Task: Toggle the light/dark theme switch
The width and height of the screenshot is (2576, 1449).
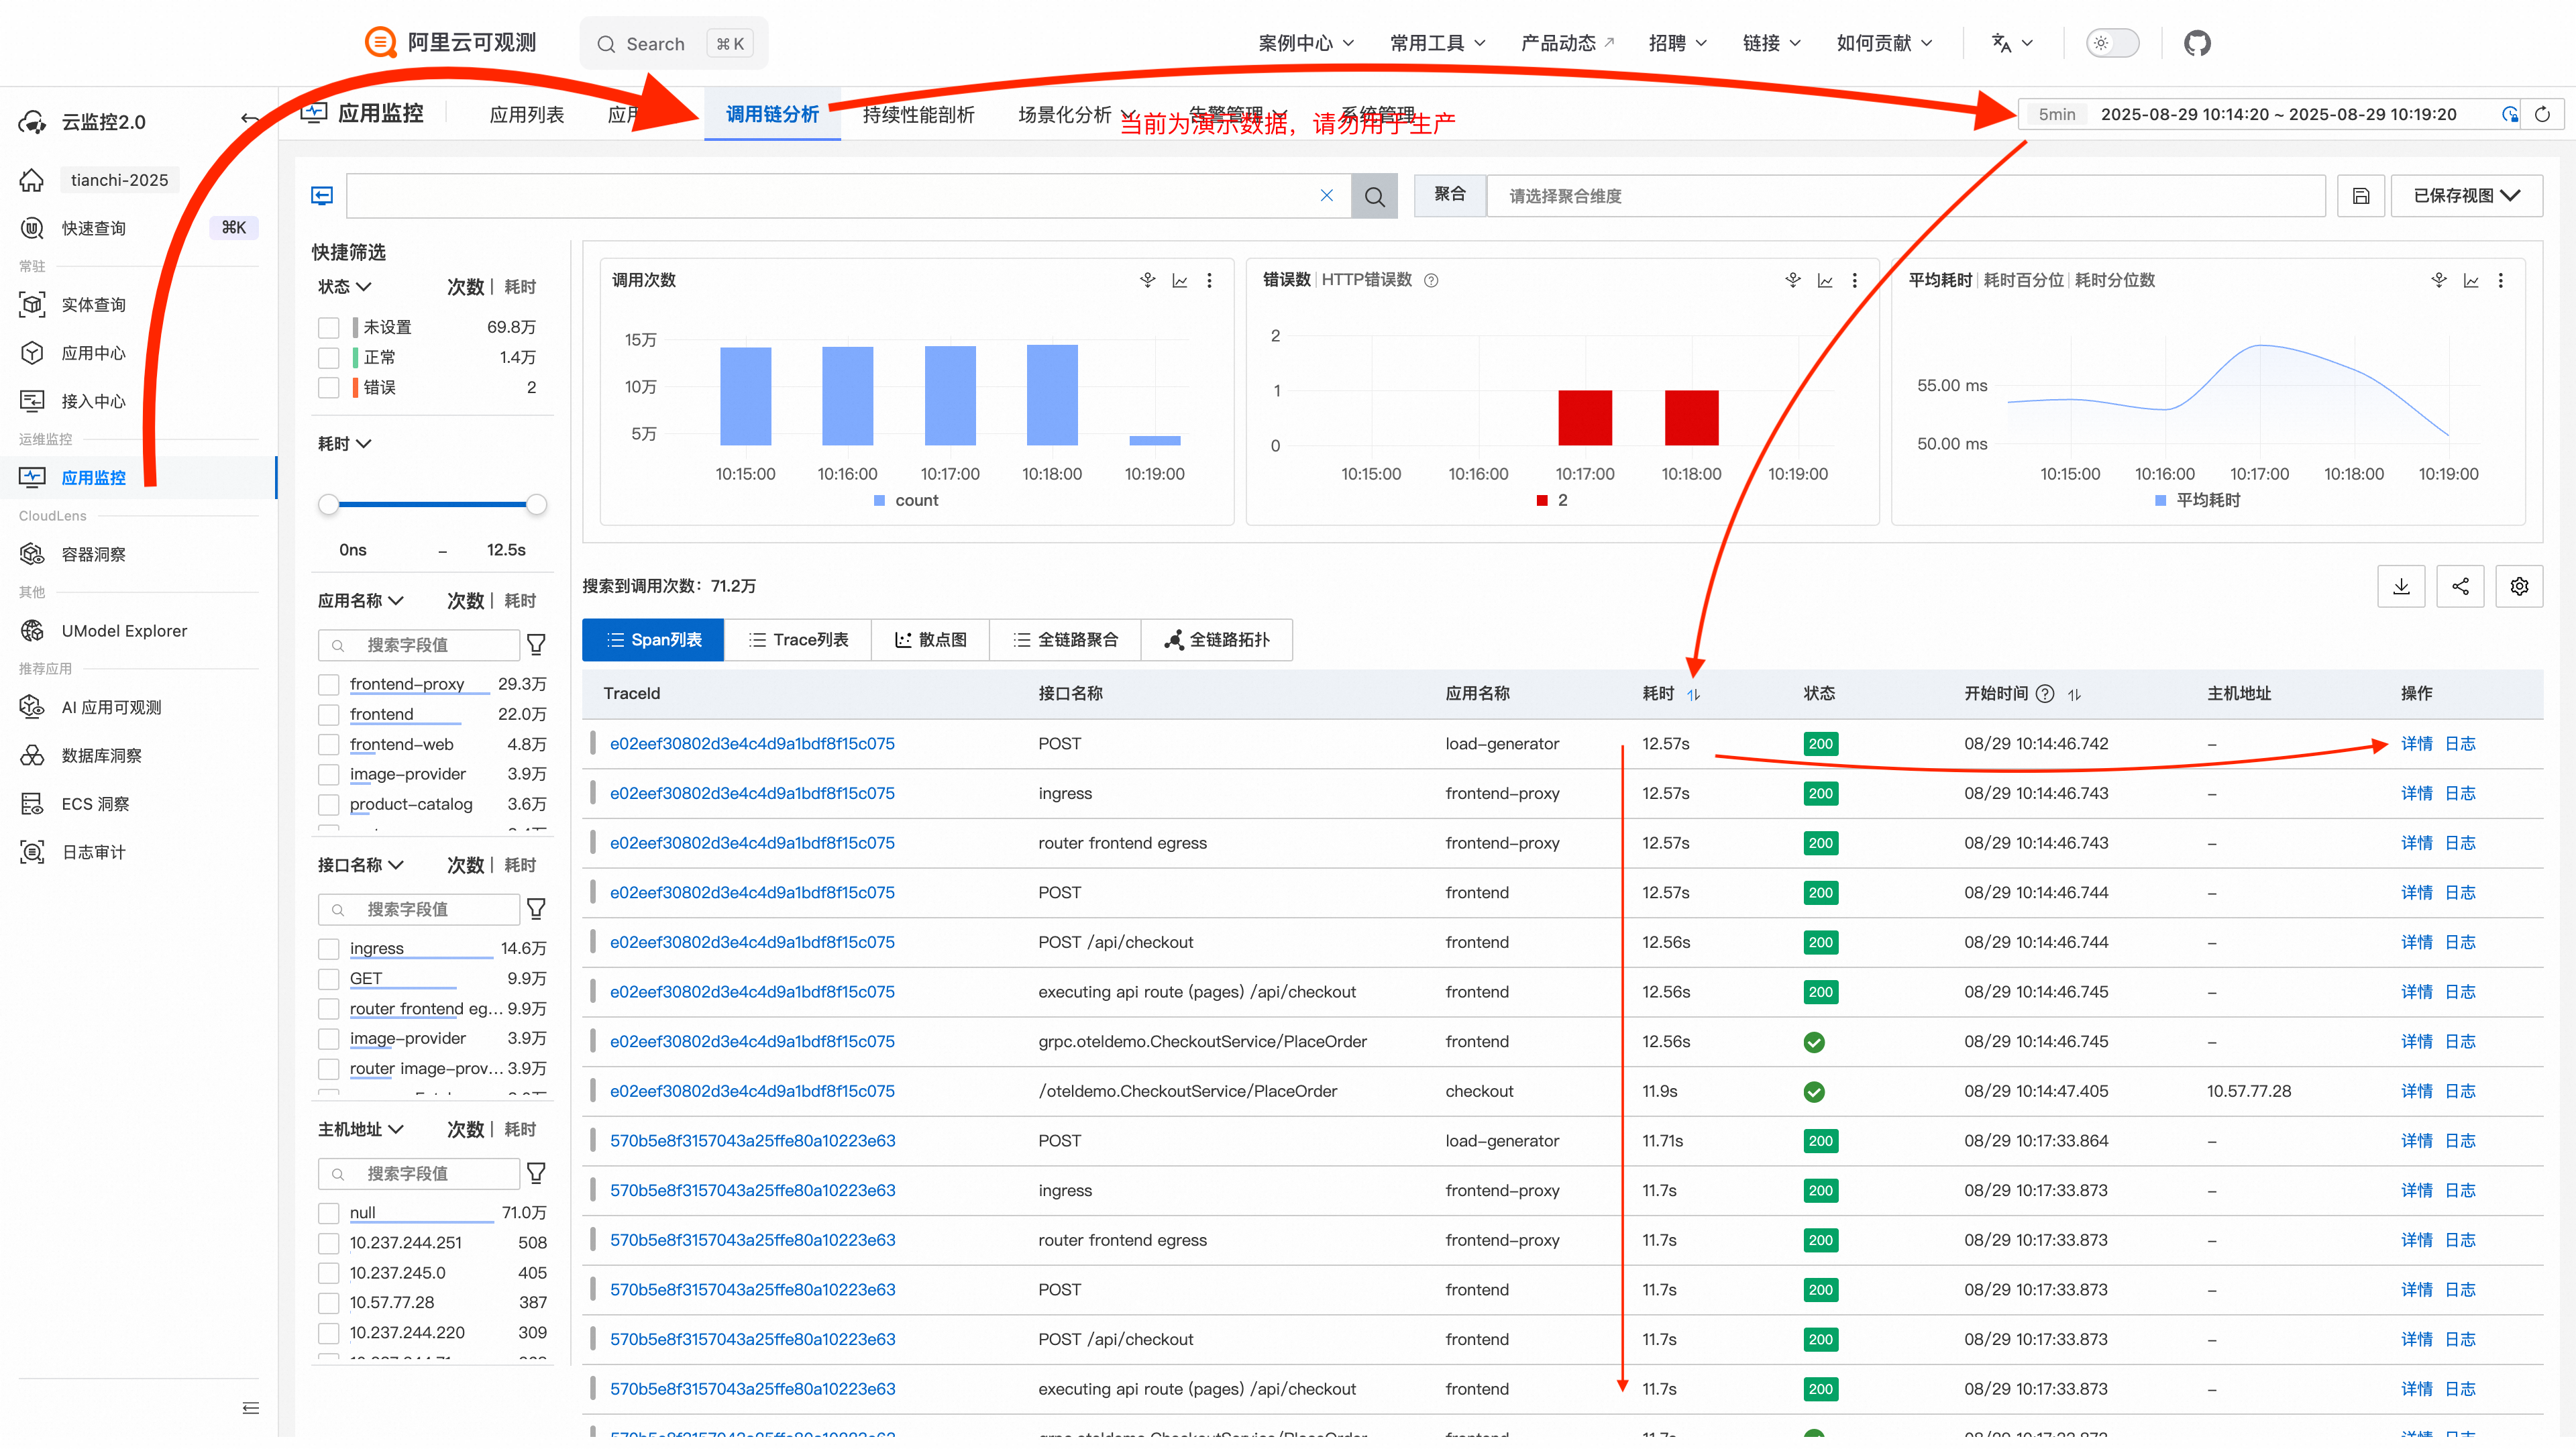Action: pos(2112,43)
